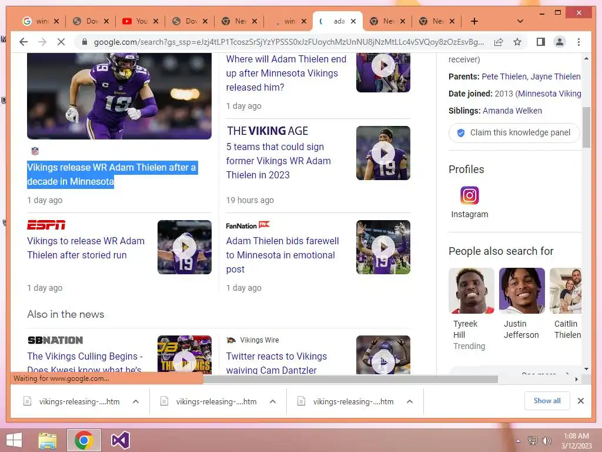Open the large Adam Thielen running photo

point(119,96)
